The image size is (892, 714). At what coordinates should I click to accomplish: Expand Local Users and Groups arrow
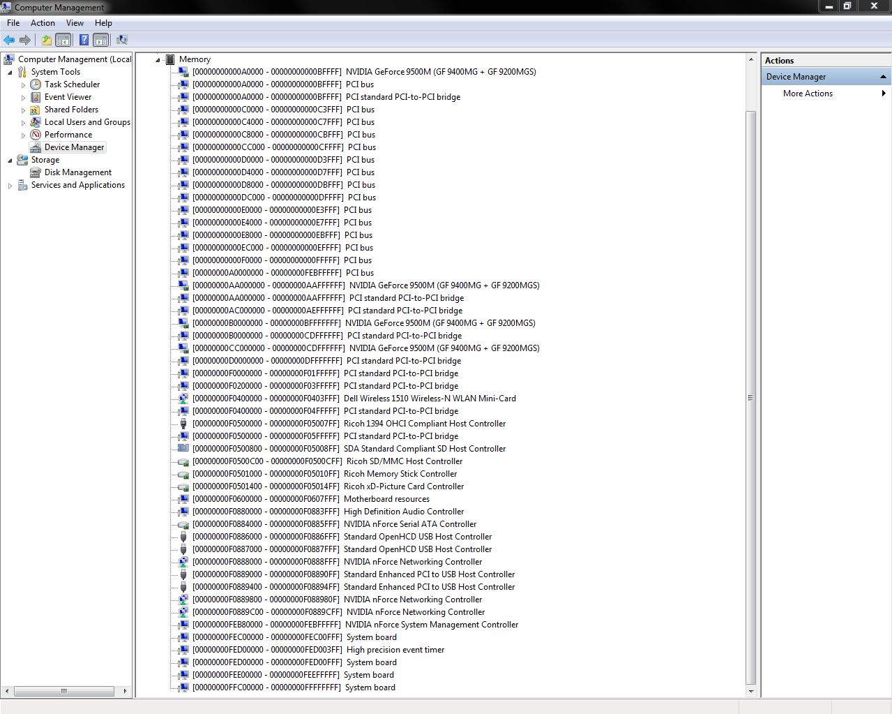point(23,122)
